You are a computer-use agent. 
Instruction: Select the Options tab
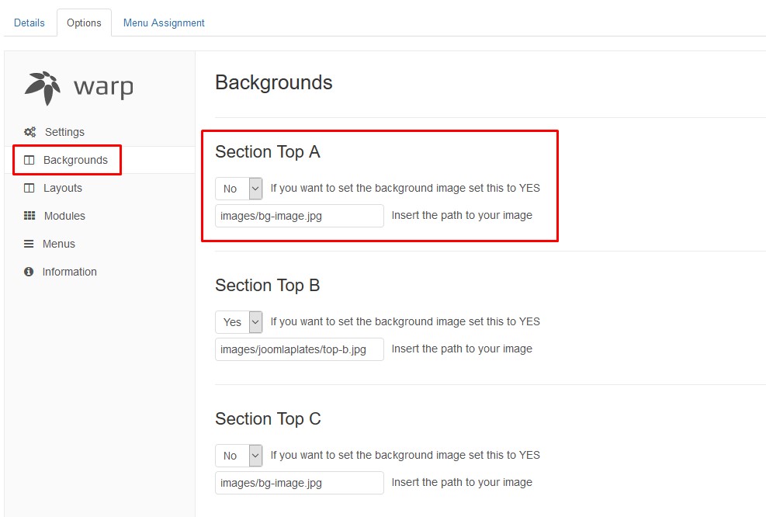pos(84,23)
